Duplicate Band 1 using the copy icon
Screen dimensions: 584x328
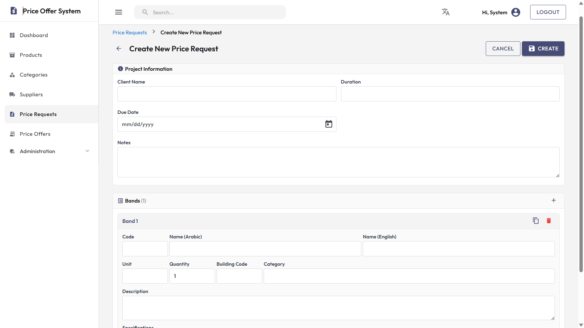[536, 221]
